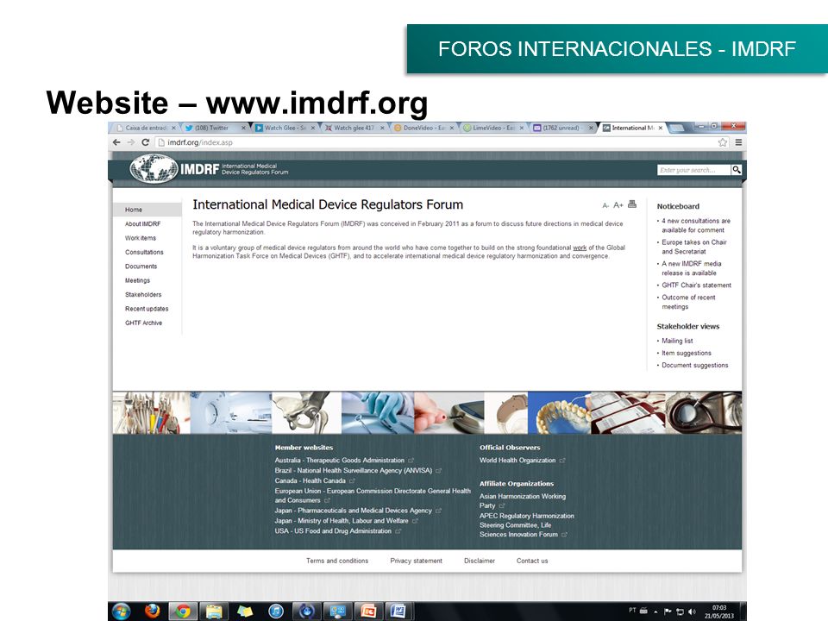Screen dimensions: 828x621
Task: Launch Firefox from the taskbar
Action: [152, 611]
